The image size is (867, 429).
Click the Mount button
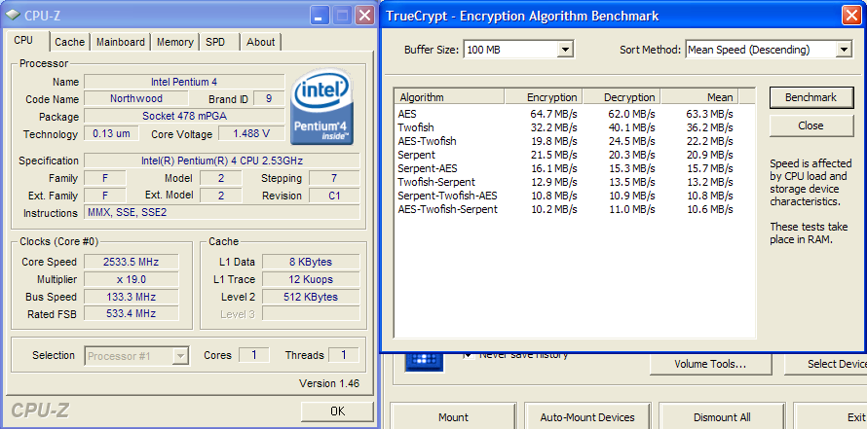(453, 417)
